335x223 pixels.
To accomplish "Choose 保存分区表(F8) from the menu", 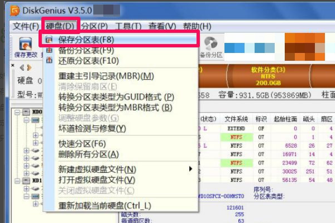I will click(x=119, y=40).
